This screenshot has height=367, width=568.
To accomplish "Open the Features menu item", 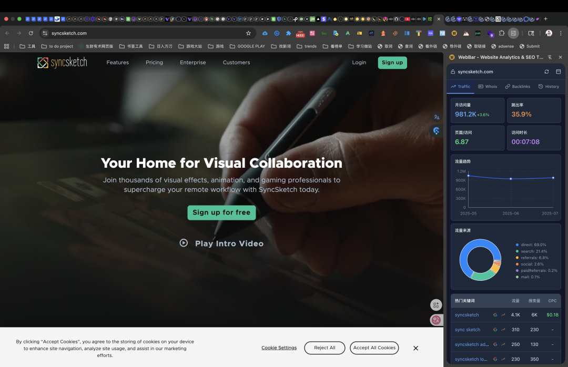I will click(x=117, y=63).
